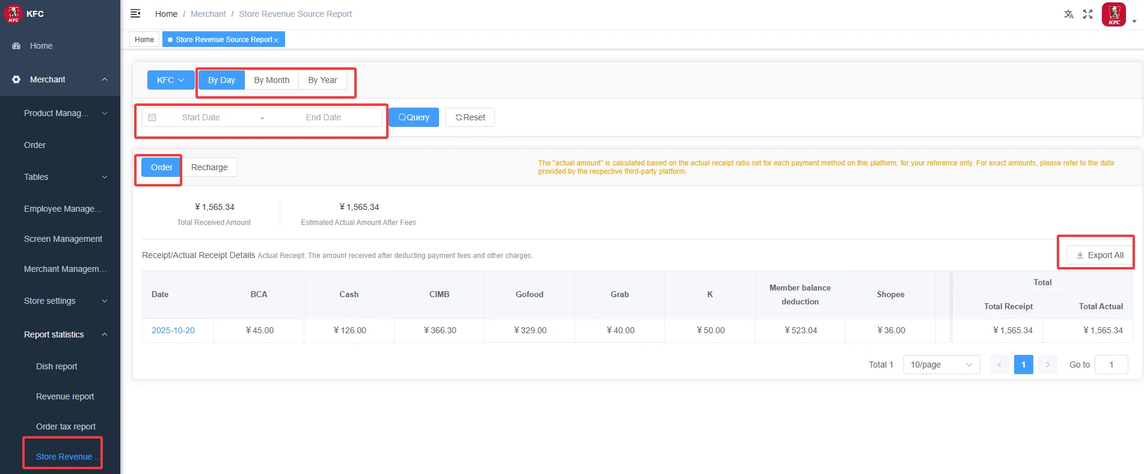Viewport: 1144px width, 474px height.
Task: Click the Grab column header
Action: 620,294
